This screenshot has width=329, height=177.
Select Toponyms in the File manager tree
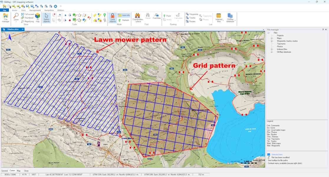click(x=281, y=44)
